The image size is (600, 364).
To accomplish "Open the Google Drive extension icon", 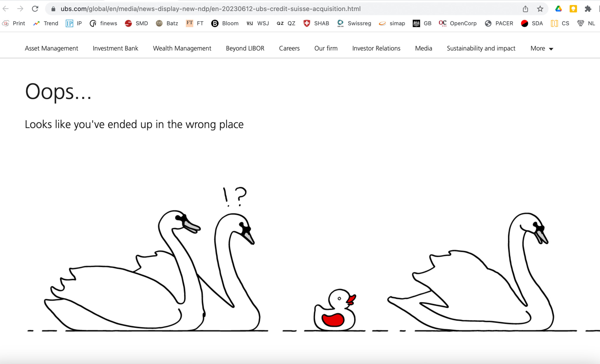I will pos(558,9).
